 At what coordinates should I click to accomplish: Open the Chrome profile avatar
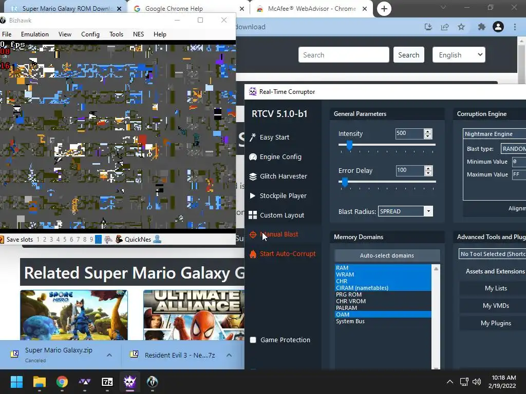[x=498, y=27]
